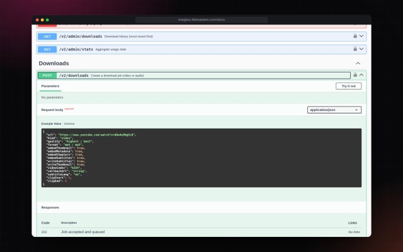Image resolution: width=403 pixels, height=252 pixels.
Task: Open the GET /v2/admin/downloads endpoint row
Action: (x=201, y=37)
